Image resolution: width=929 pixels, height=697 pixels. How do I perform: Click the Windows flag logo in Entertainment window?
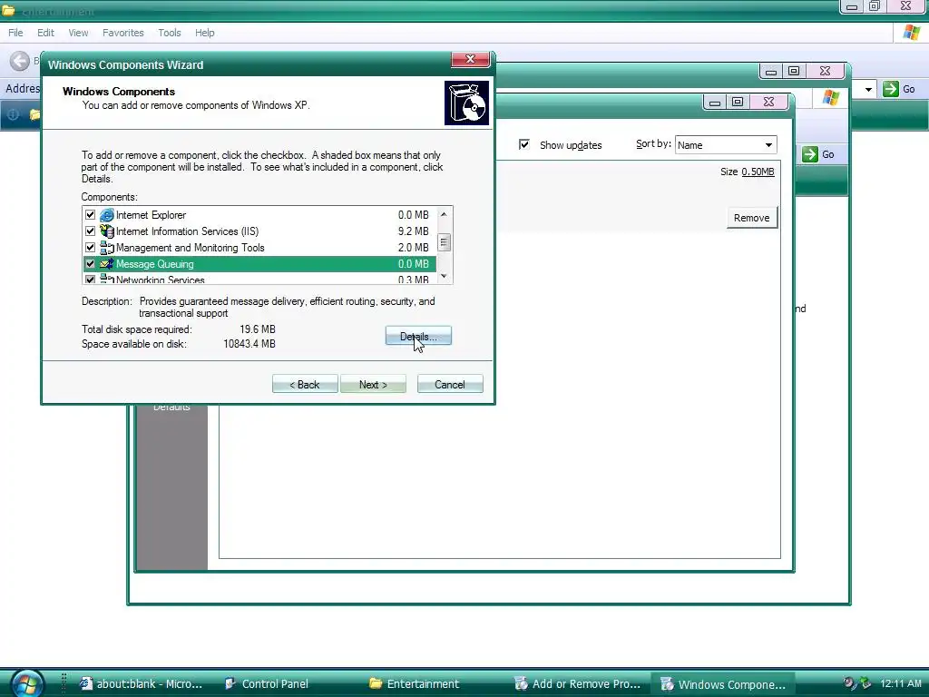[x=911, y=33]
